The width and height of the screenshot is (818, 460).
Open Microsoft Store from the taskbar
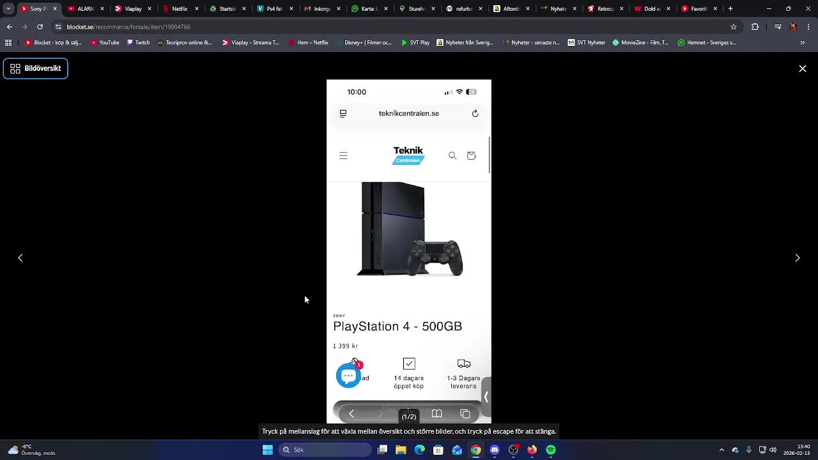tap(438, 450)
